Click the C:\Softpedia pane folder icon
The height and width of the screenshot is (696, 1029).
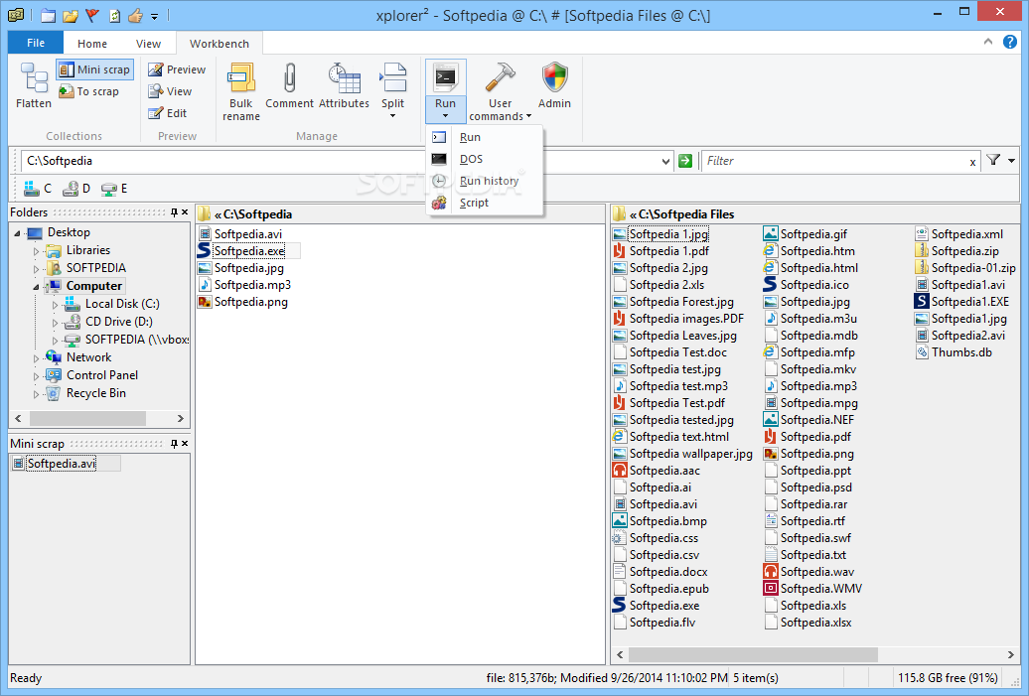(x=204, y=213)
